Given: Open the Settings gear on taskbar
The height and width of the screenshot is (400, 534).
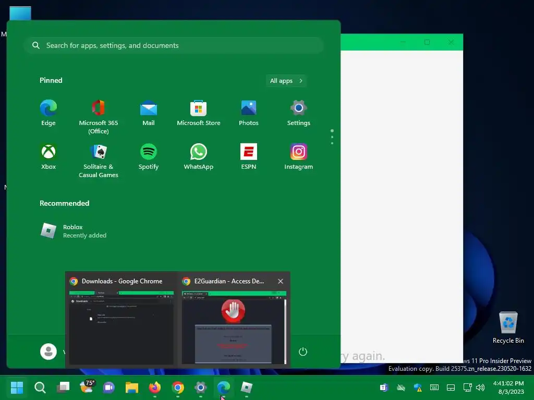Looking at the screenshot, I should point(201,387).
